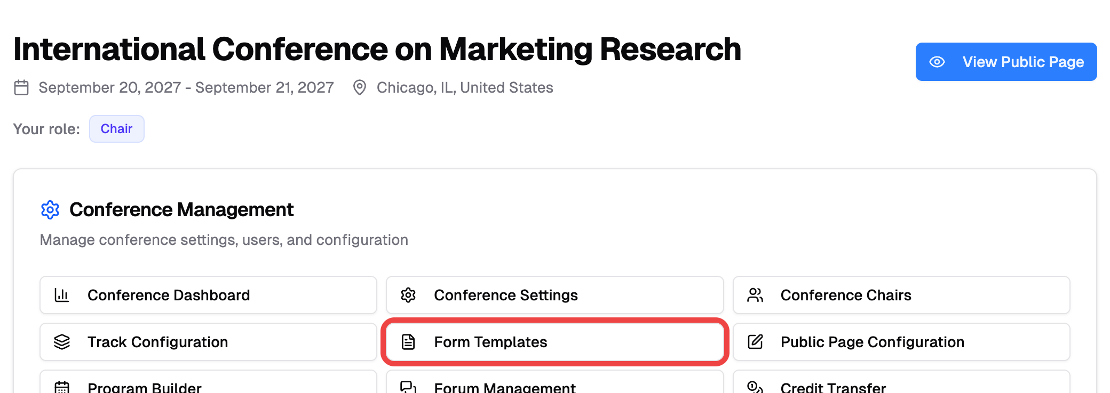This screenshot has height=393, width=1110.
Task: Click the Chair role badge
Action: pos(116,129)
